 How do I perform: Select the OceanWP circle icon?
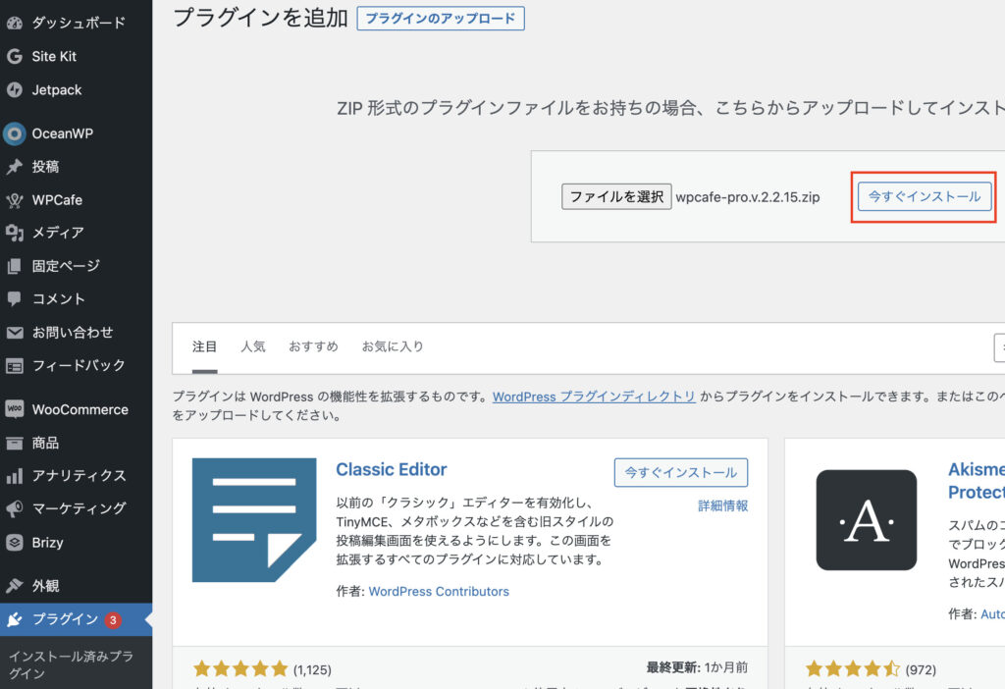pos(15,133)
